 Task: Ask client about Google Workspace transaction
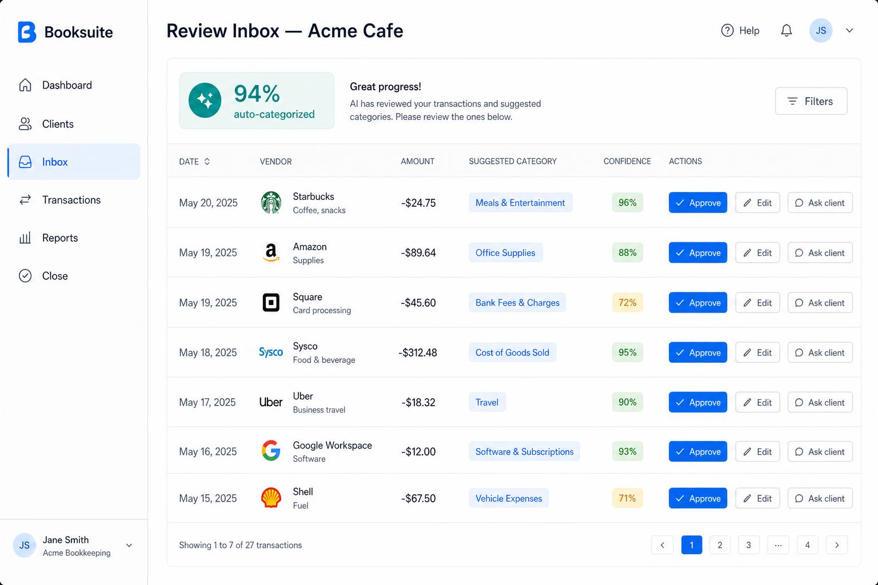[820, 451]
